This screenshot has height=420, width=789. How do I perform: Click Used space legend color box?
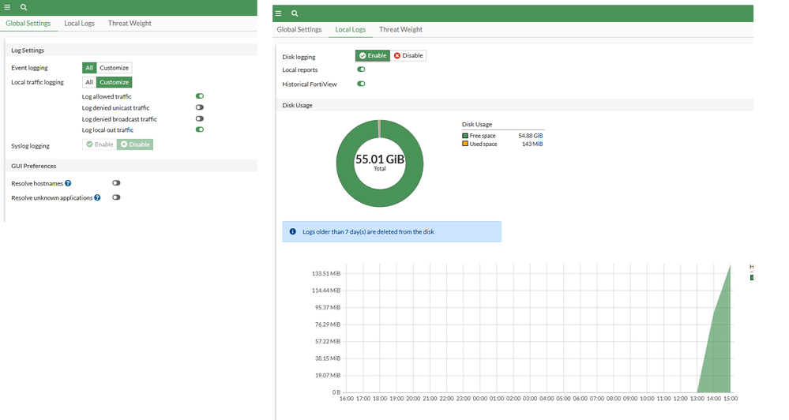465,144
